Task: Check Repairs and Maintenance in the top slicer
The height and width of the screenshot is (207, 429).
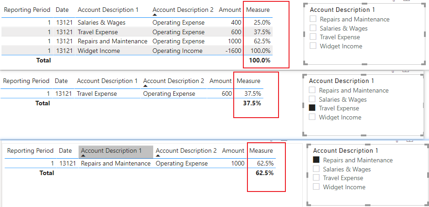Action: click(313, 19)
